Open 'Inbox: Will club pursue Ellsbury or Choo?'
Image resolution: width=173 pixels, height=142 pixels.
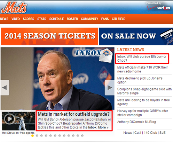point(142,59)
